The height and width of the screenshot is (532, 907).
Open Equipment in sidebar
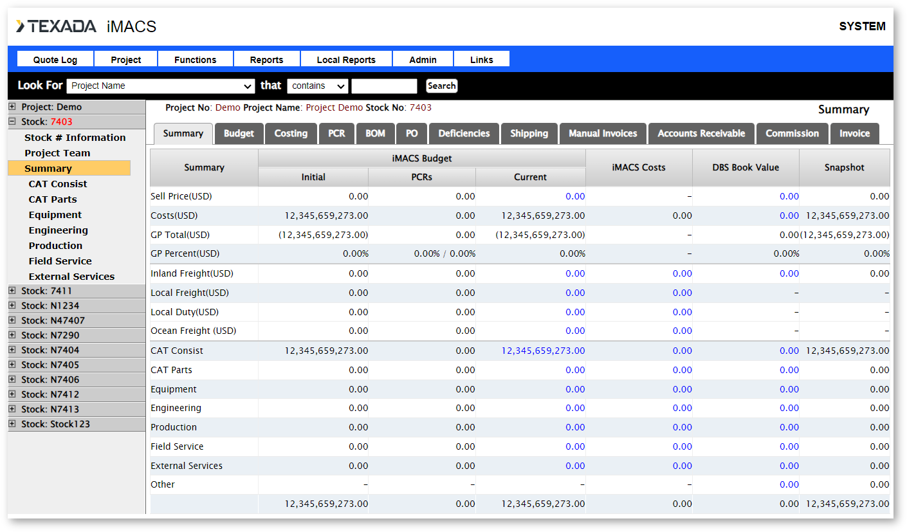point(55,215)
